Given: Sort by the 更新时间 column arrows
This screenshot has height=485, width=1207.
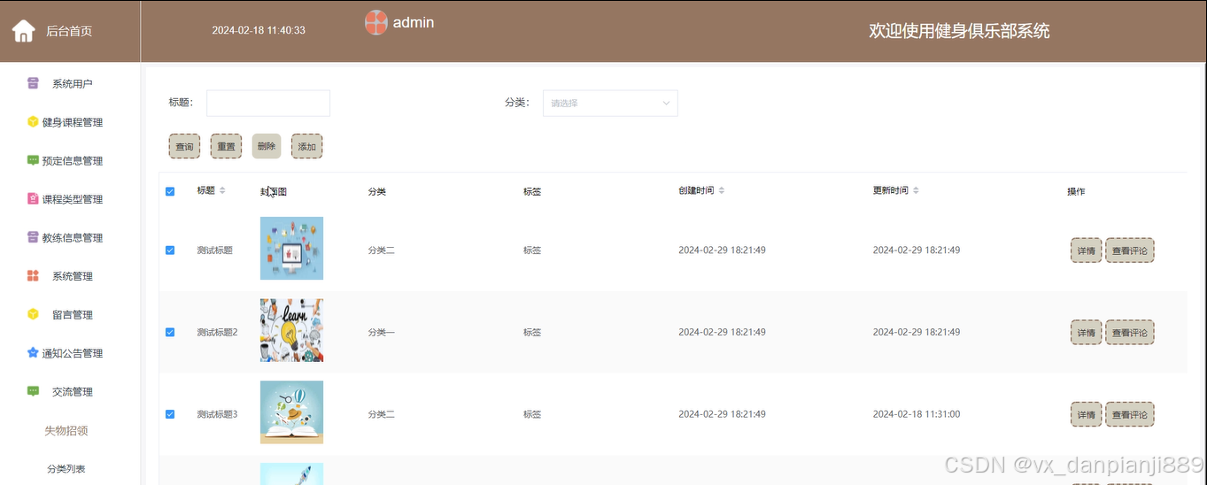Looking at the screenshot, I should 916,190.
